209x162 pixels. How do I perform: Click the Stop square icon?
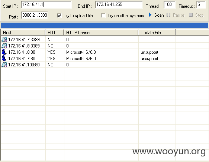pyautogui.click(x=191, y=15)
